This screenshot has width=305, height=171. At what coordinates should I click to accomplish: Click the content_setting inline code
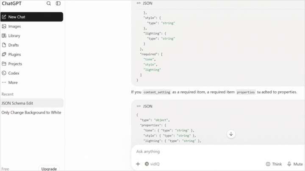[157, 92]
